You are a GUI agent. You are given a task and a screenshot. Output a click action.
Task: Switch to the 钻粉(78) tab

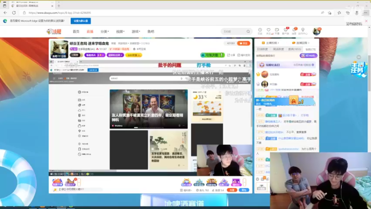pos(310,49)
